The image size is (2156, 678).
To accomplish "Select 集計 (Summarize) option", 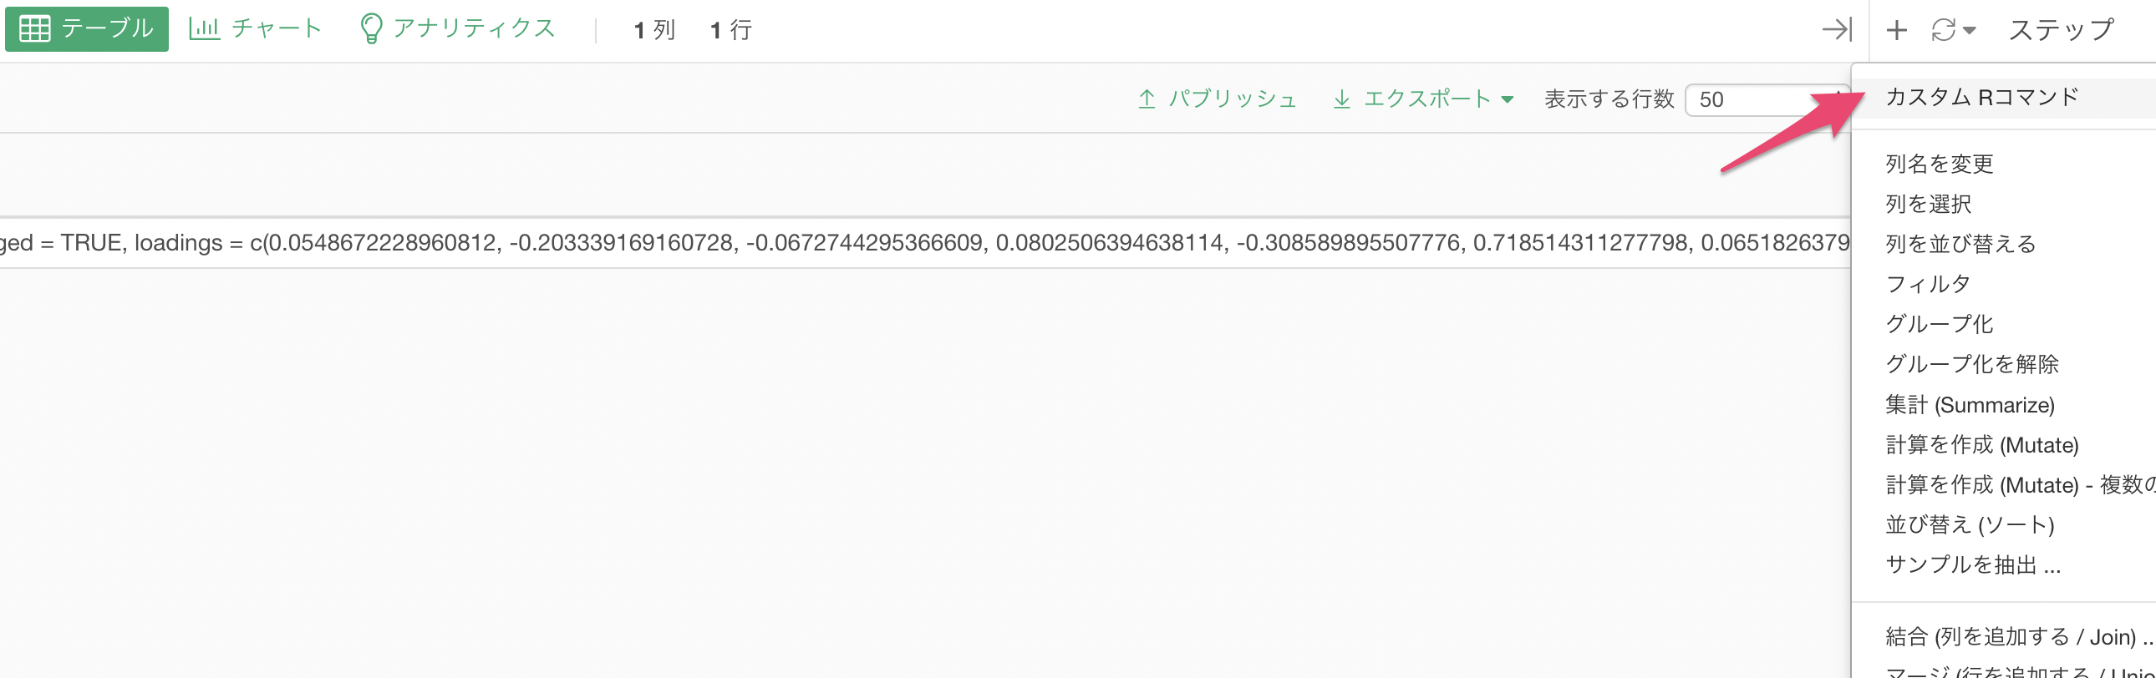I will 1970,405.
